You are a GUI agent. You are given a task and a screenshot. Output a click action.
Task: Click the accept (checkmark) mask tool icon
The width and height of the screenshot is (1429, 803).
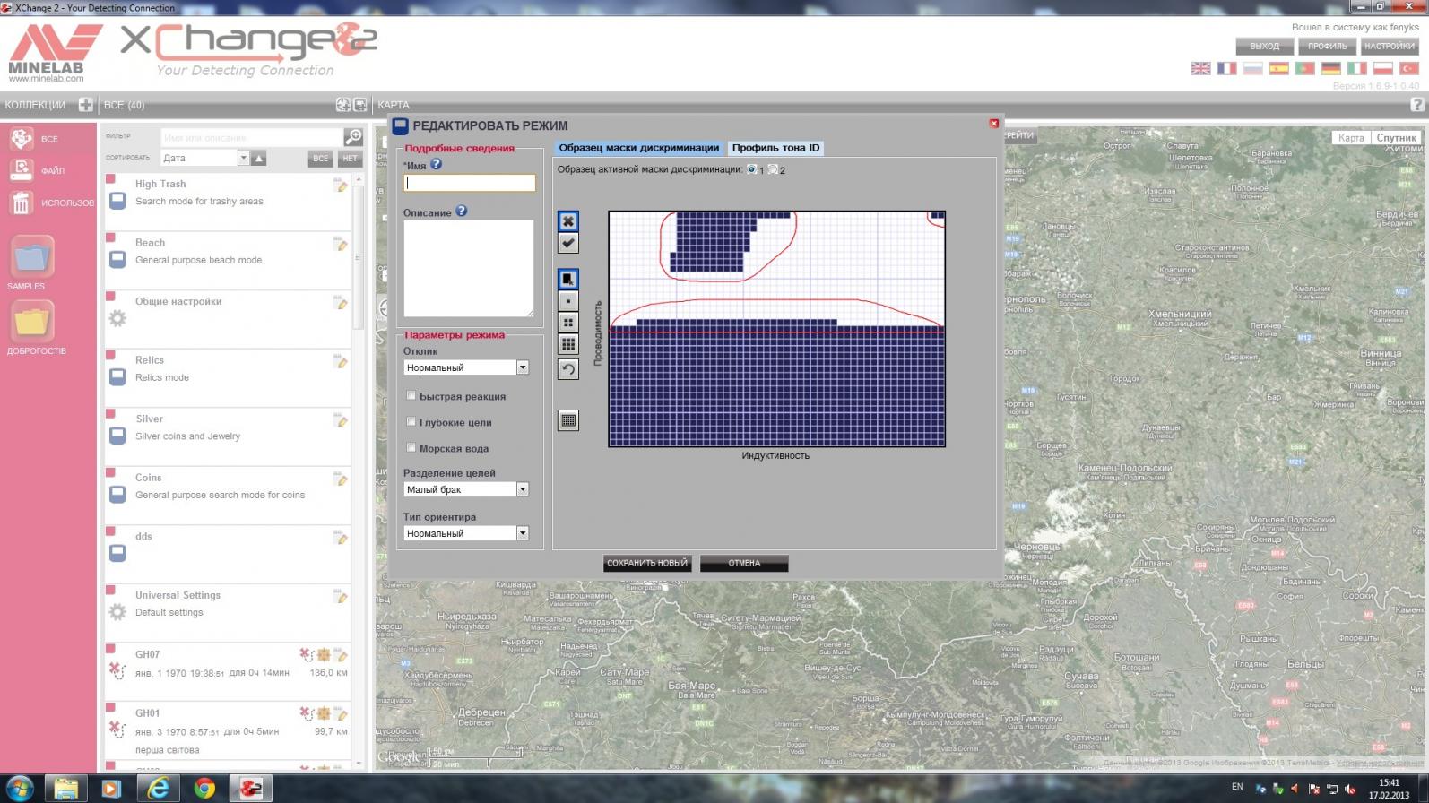[x=567, y=243]
